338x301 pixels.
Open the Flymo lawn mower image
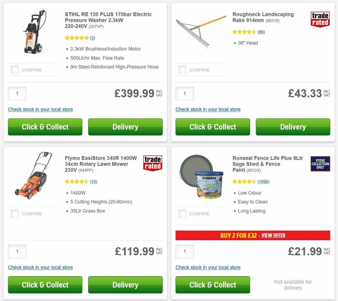[x=33, y=176]
